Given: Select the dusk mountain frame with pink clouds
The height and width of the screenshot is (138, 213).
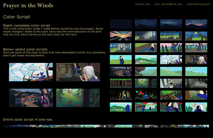Looking at the screenshot, I should click(x=196, y=24).
